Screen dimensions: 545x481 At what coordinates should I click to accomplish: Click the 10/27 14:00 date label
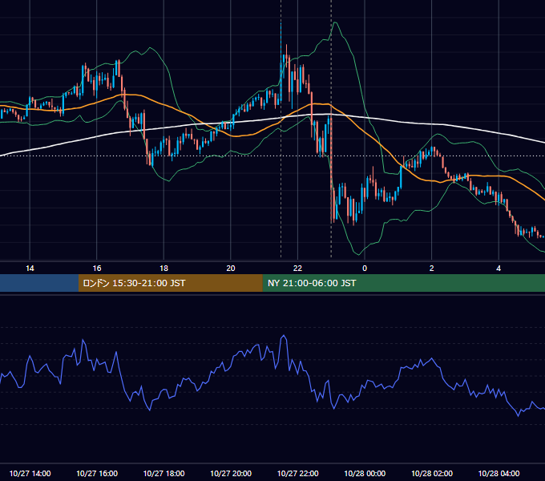pos(30,473)
